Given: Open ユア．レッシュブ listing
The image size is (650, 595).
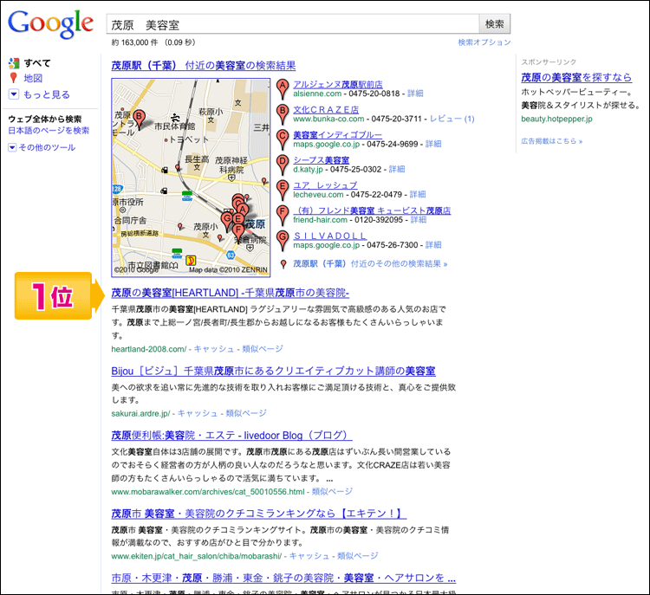Looking at the screenshot, I should pyautogui.click(x=325, y=185).
